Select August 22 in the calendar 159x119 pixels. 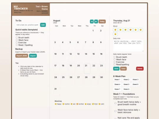pos(95,68)
